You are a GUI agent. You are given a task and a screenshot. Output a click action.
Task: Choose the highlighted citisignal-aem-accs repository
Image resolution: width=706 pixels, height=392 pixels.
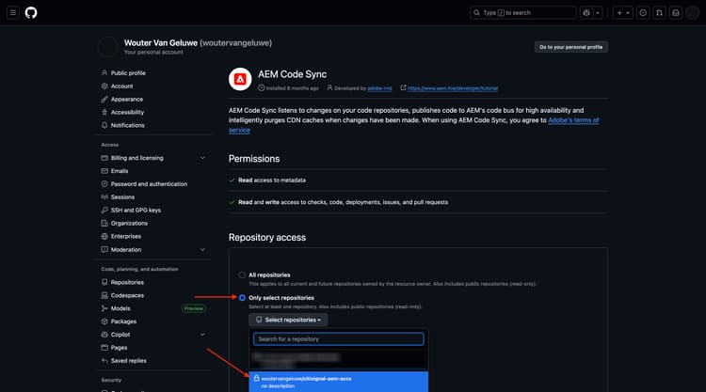pos(339,382)
